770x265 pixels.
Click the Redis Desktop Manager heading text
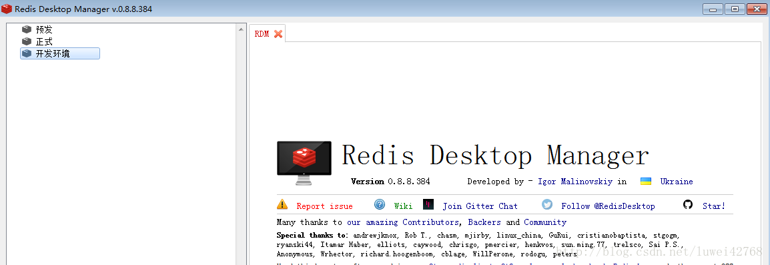[x=495, y=156]
